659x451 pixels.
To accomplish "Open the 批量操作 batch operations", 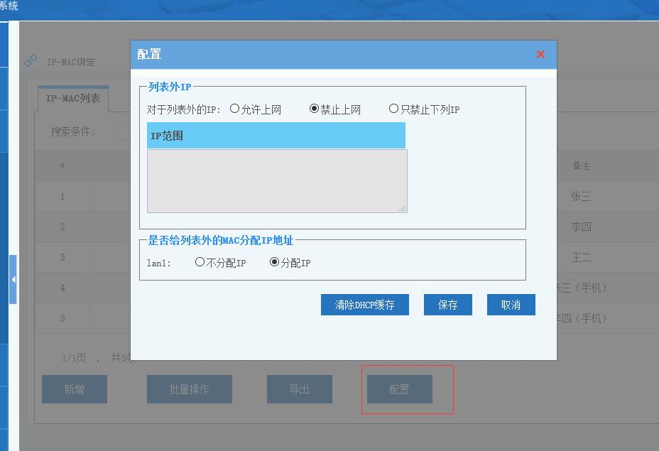I will click(x=189, y=388).
